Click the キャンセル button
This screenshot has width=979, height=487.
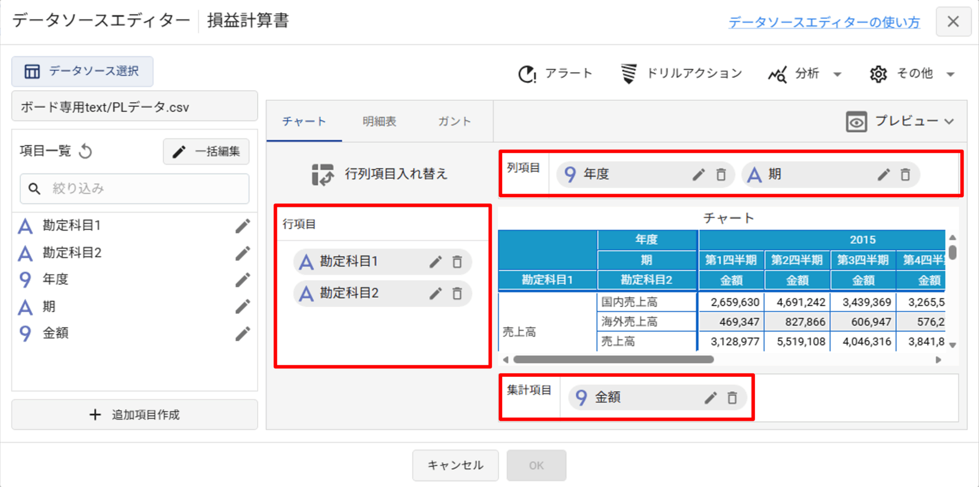point(455,465)
